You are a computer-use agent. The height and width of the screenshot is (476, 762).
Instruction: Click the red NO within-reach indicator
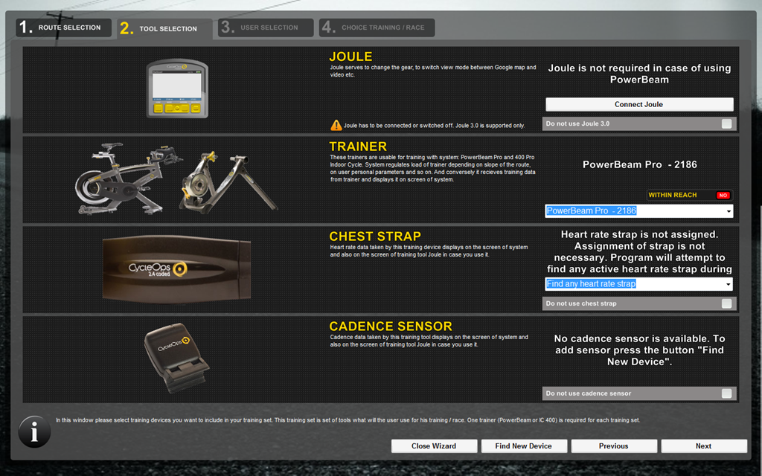click(x=723, y=196)
